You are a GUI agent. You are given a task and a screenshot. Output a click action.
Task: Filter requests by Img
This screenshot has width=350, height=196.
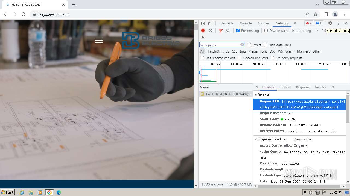click(x=243, y=51)
